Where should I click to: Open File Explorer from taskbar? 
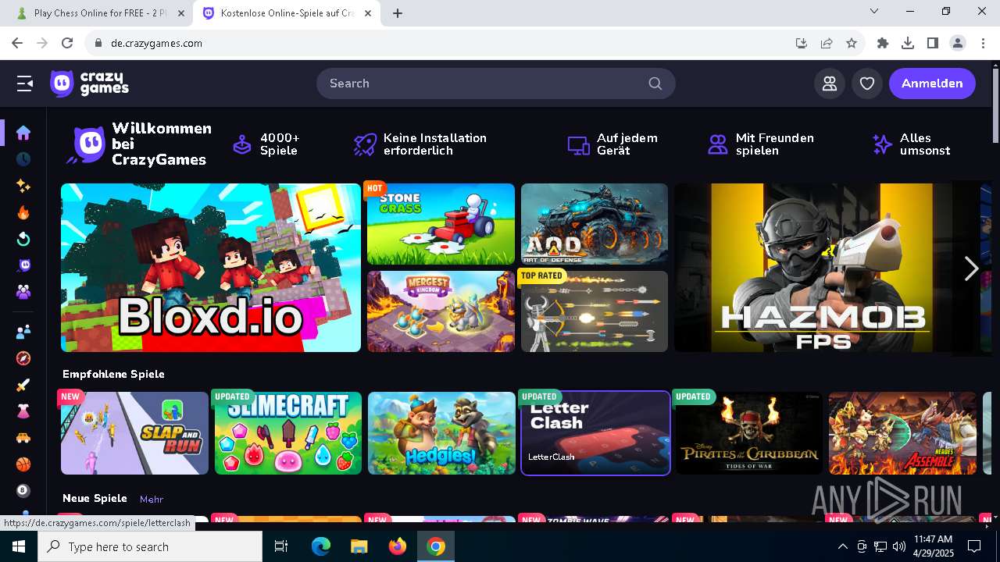pyautogui.click(x=359, y=546)
